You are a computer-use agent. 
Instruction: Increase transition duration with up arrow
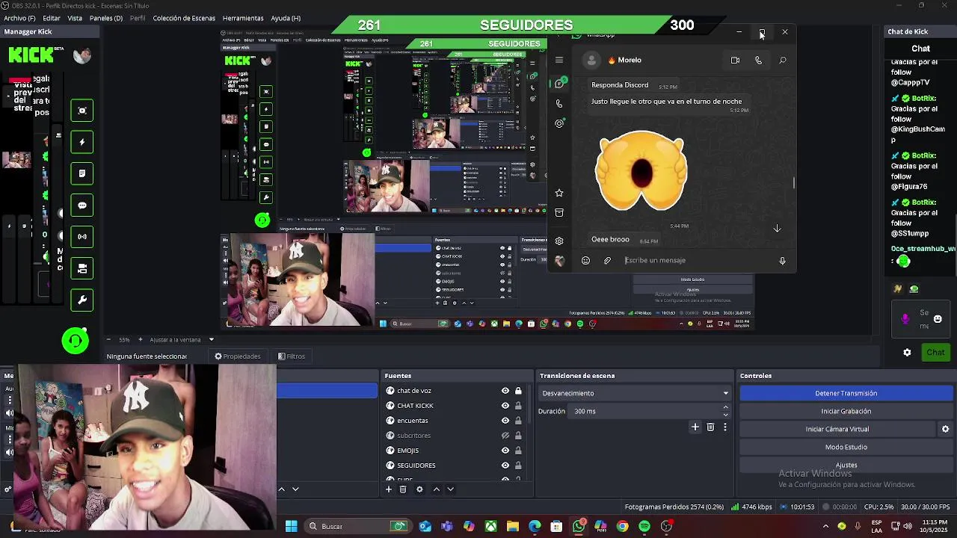(725, 407)
